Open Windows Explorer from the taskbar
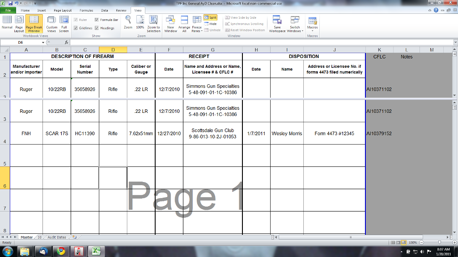Screen dimensions: 458x257 tap(25, 251)
